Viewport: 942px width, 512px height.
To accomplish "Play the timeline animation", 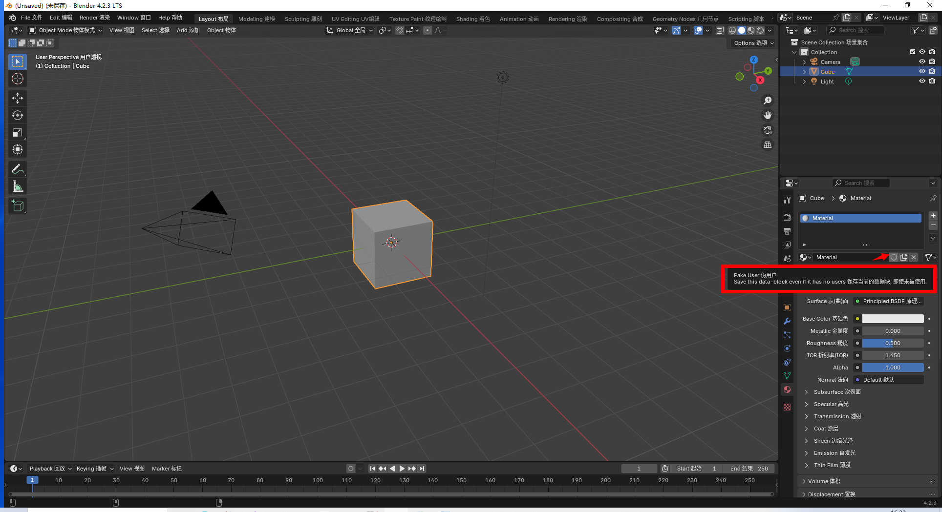I will click(x=402, y=469).
